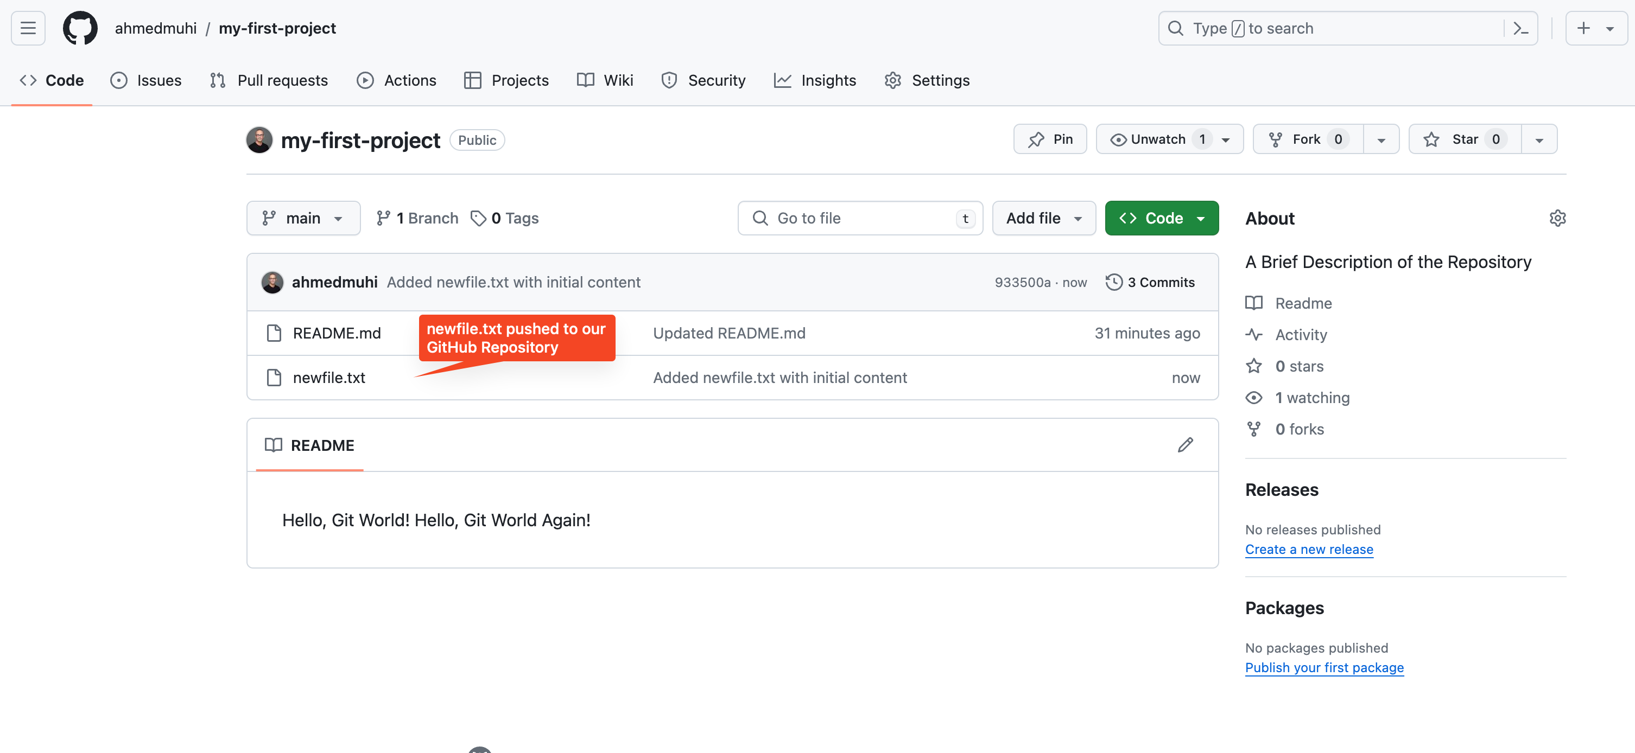Click the clock history icon near Commits
This screenshot has height=753, width=1635.
(1113, 282)
